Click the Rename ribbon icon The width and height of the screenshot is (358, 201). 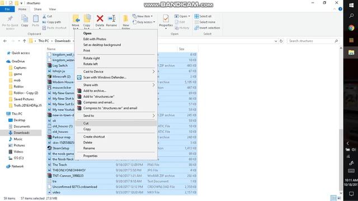coord(111,18)
